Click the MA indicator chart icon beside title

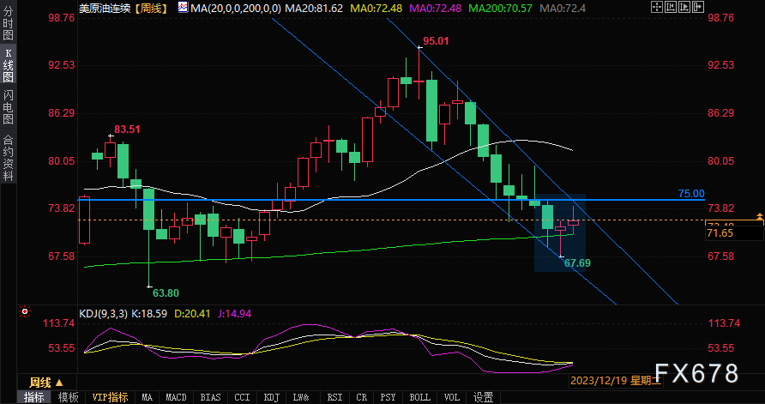pos(183,8)
